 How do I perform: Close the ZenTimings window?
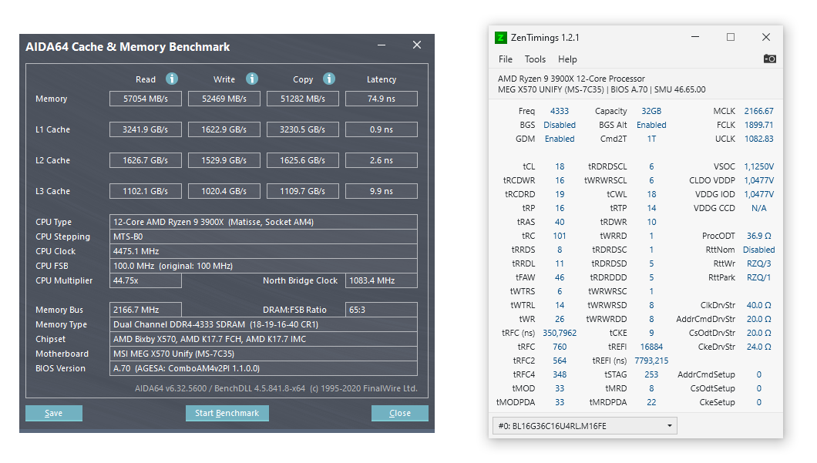766,37
